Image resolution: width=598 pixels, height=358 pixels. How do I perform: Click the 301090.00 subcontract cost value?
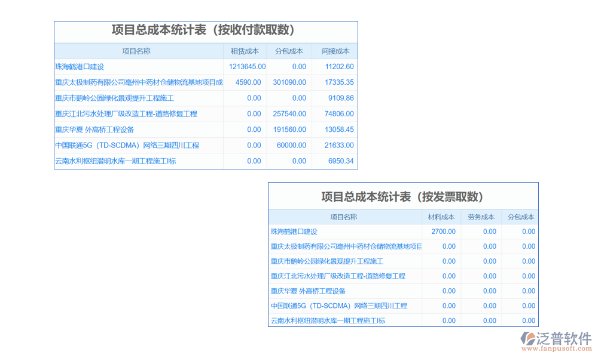pyautogui.click(x=289, y=82)
